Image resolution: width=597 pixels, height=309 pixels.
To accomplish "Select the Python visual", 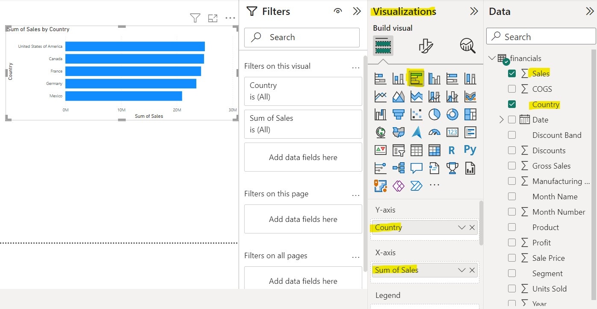I will click(x=470, y=150).
